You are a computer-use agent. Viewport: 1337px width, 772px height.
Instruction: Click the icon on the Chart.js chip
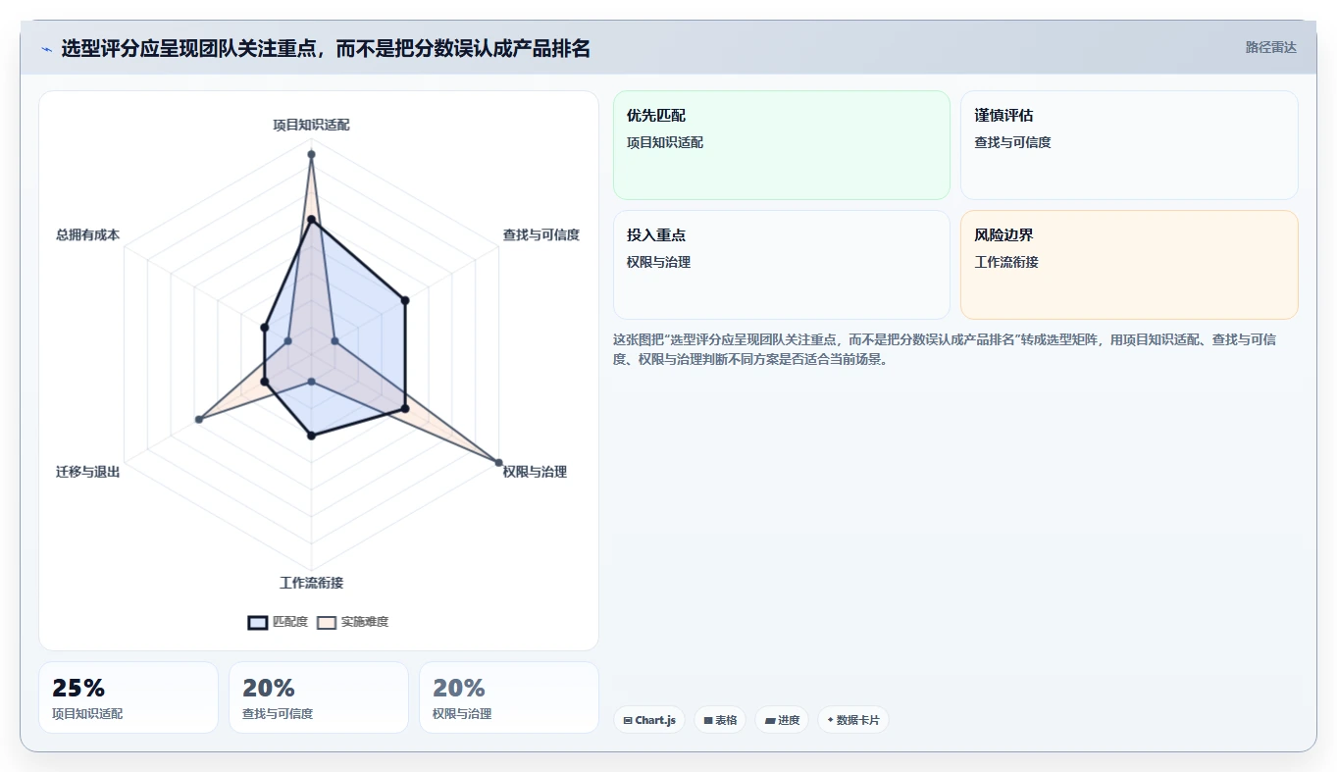click(x=628, y=720)
